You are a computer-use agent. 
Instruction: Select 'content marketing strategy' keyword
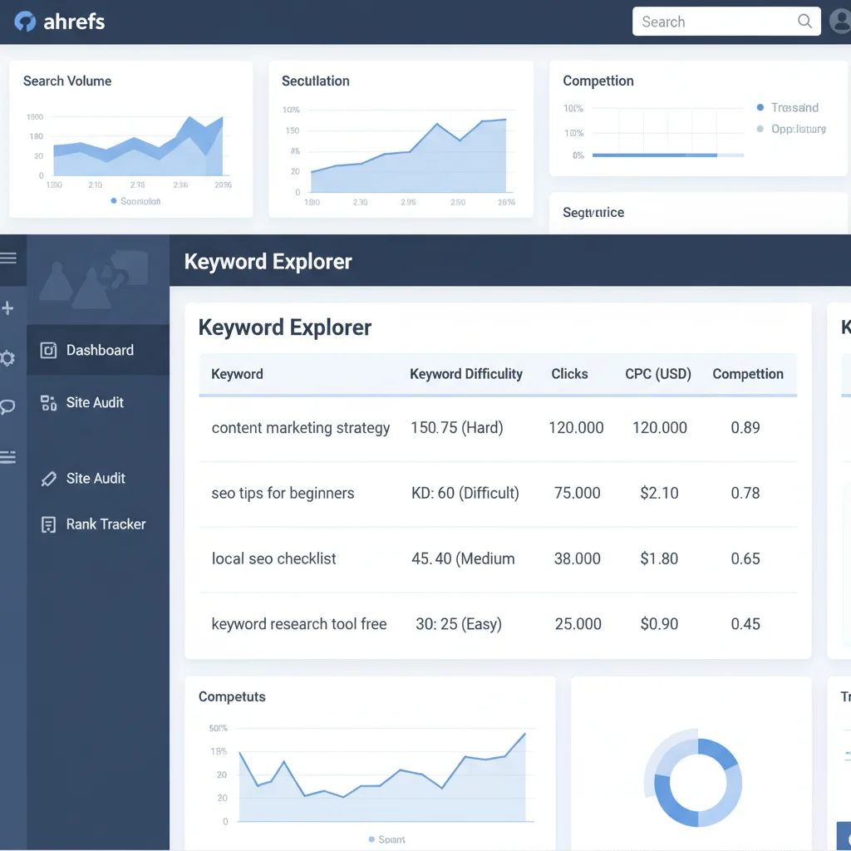(301, 428)
